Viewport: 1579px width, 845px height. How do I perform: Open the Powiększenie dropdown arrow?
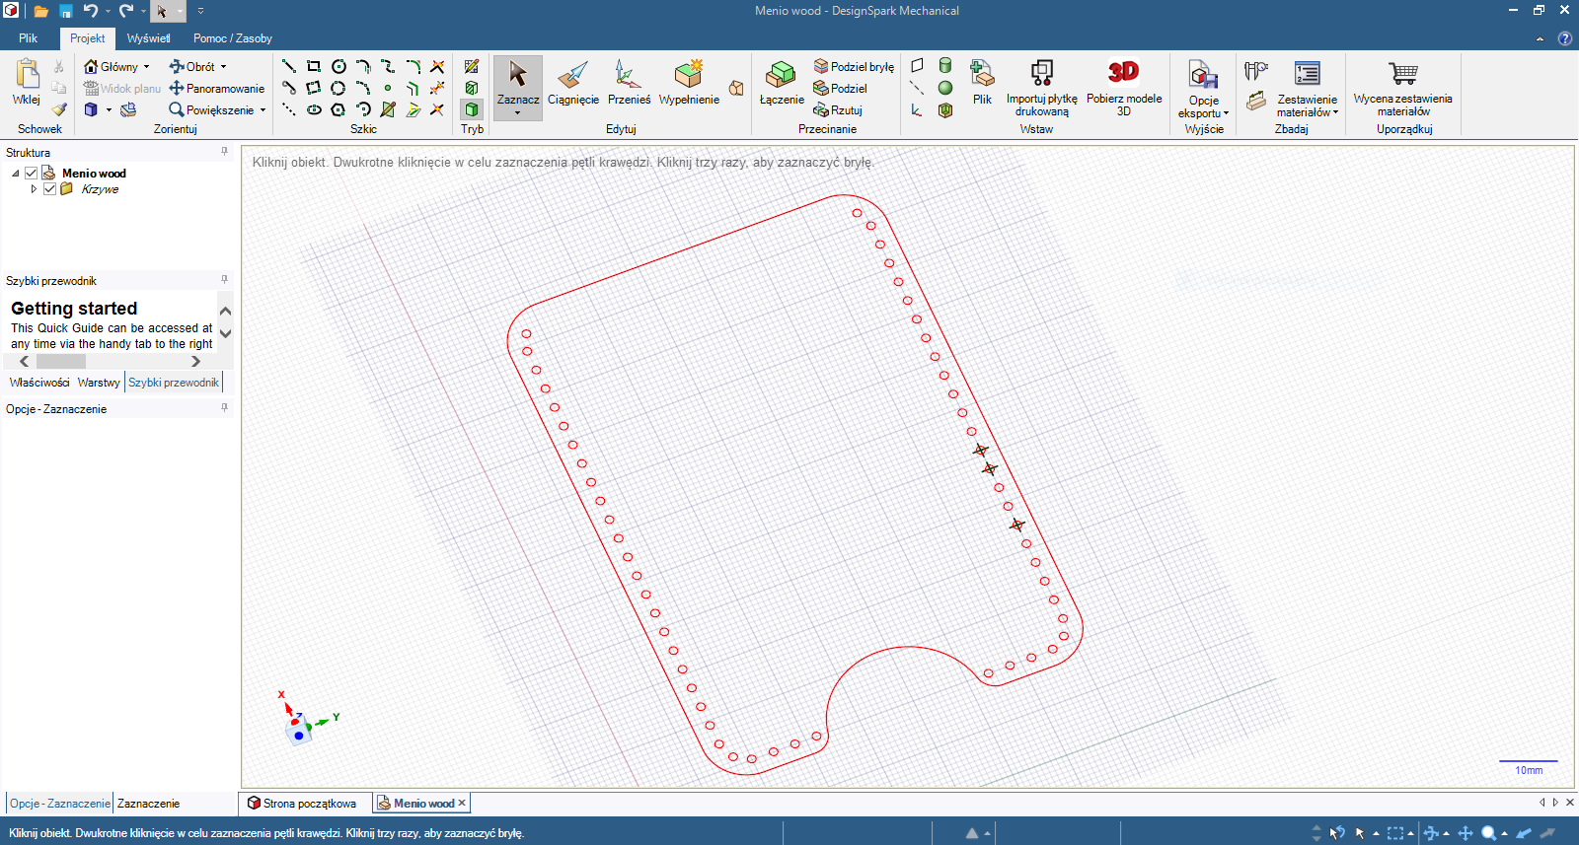263,110
